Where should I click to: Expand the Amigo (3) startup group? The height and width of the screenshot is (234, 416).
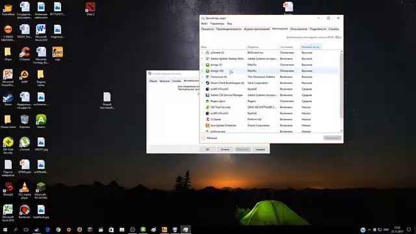pyautogui.click(x=202, y=65)
